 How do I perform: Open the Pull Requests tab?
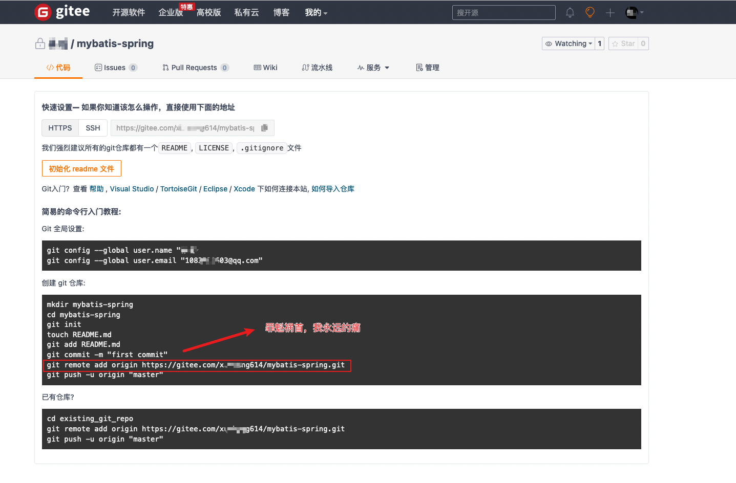(195, 68)
